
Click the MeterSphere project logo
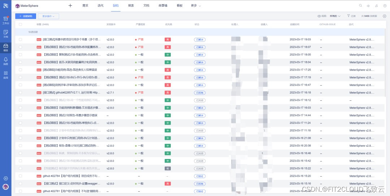(x=17, y=6)
